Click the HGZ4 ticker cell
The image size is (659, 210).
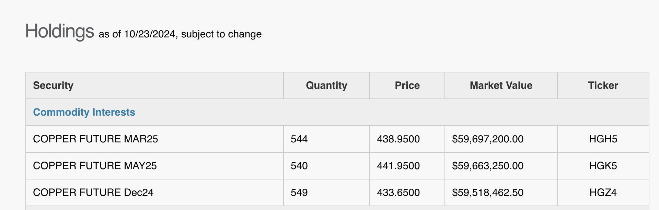point(603,192)
